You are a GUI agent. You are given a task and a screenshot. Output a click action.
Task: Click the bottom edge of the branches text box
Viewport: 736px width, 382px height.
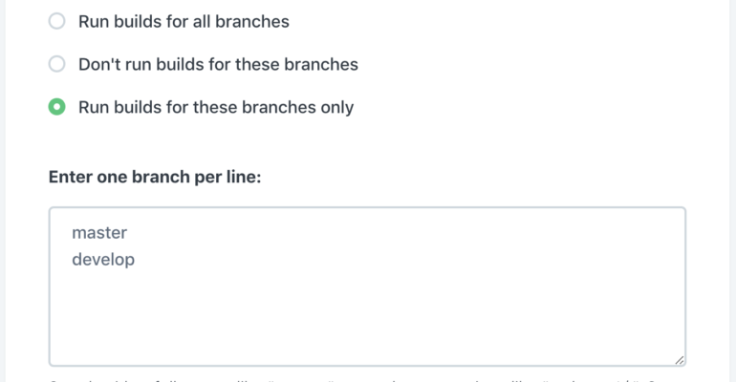(x=368, y=366)
